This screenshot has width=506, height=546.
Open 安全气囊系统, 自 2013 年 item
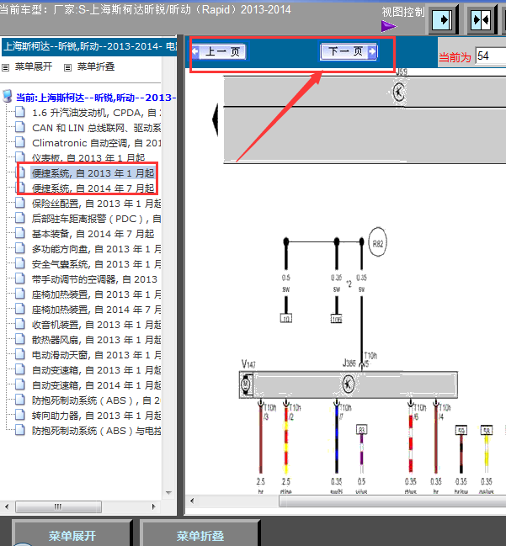tap(97, 264)
